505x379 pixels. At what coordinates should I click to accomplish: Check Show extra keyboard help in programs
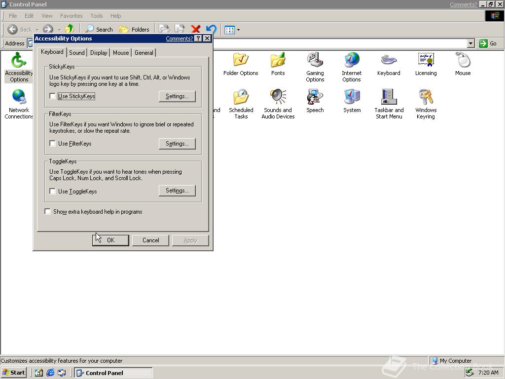pyautogui.click(x=48, y=211)
